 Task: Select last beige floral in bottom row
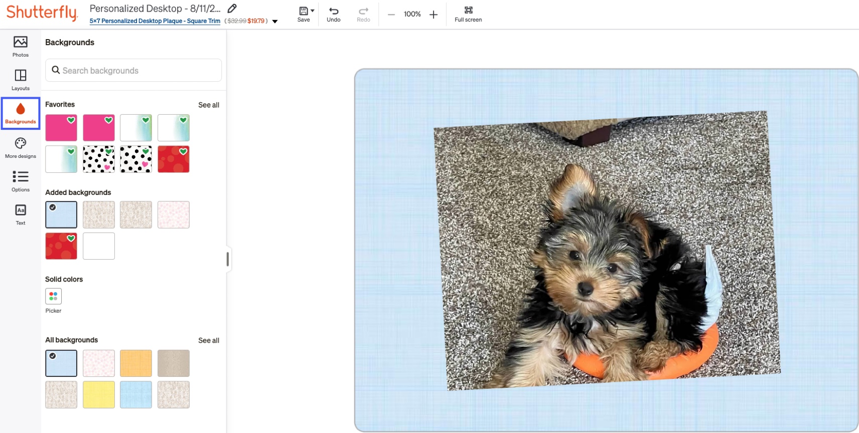pos(174,394)
